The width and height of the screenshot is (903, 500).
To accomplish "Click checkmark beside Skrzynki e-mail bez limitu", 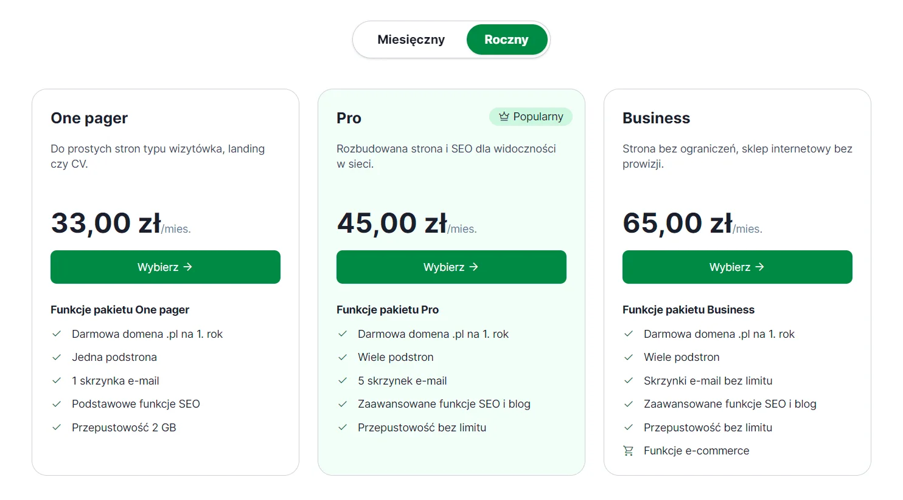I will click(x=629, y=381).
